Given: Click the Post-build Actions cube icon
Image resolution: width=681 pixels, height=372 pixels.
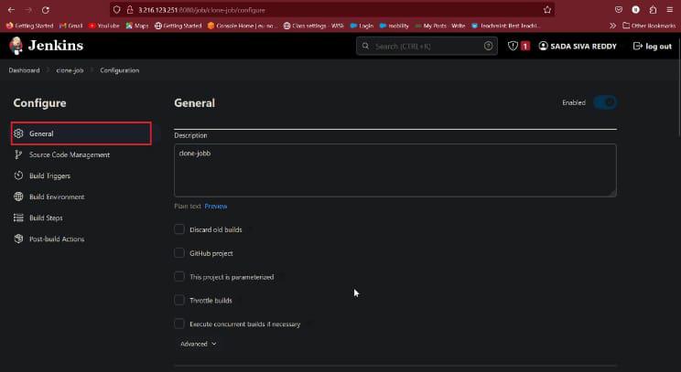Looking at the screenshot, I should pos(18,239).
